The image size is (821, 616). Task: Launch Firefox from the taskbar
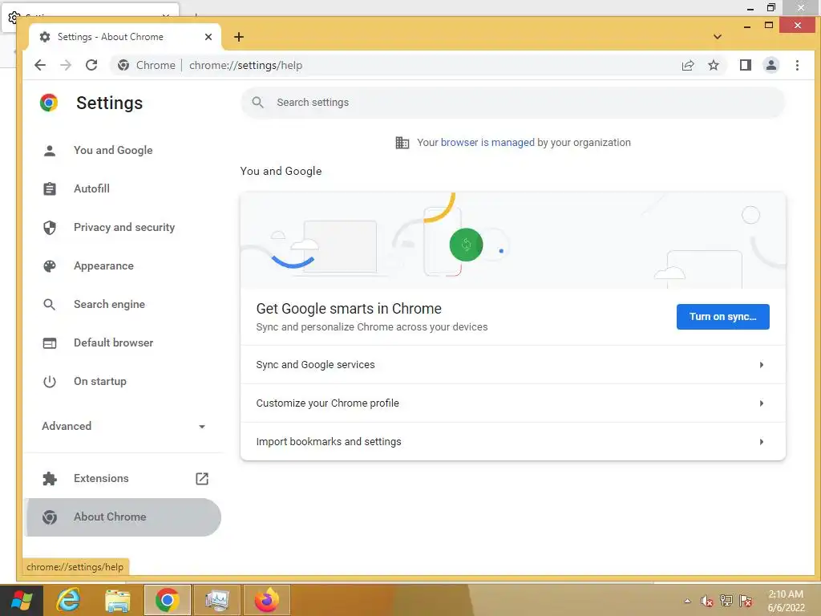(x=266, y=600)
